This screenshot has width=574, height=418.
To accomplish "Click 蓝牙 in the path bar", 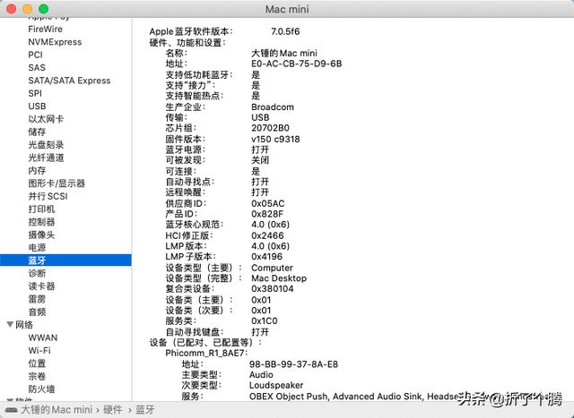I will 145,410.
